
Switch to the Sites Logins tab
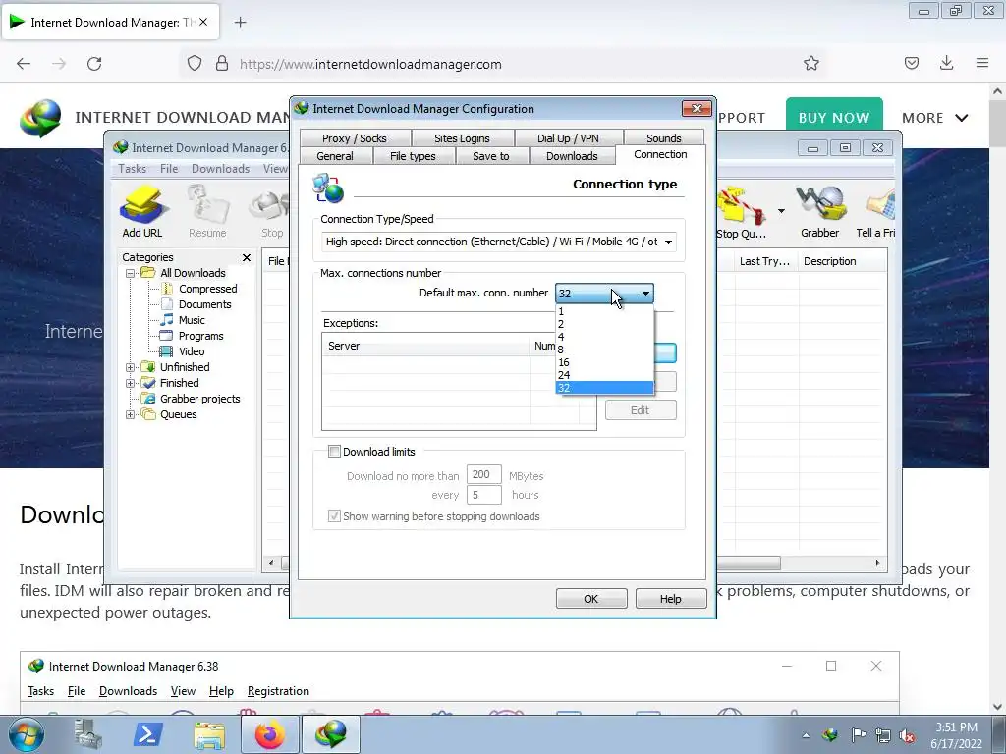click(x=462, y=138)
